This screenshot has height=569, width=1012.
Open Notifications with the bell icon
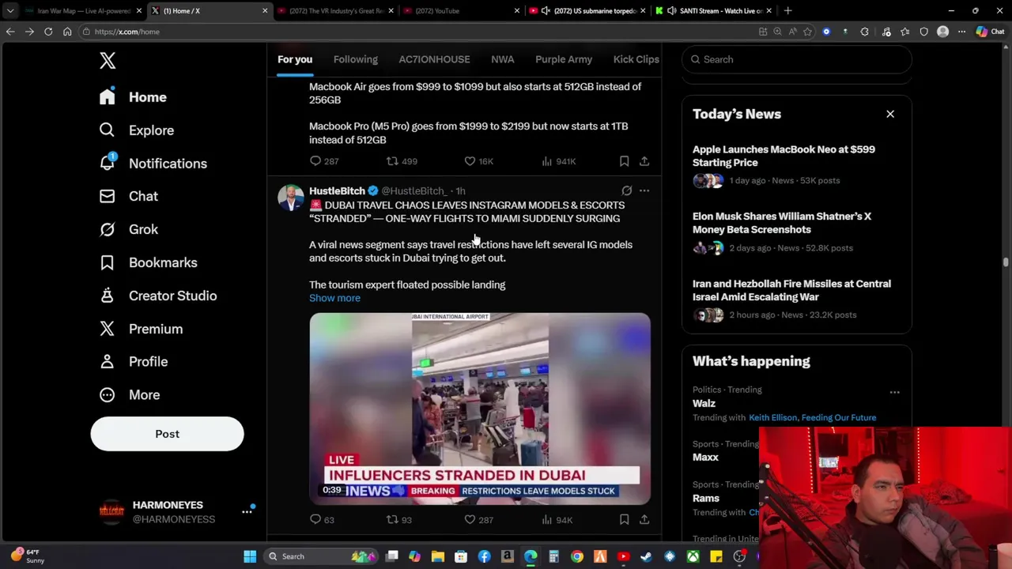(153, 164)
